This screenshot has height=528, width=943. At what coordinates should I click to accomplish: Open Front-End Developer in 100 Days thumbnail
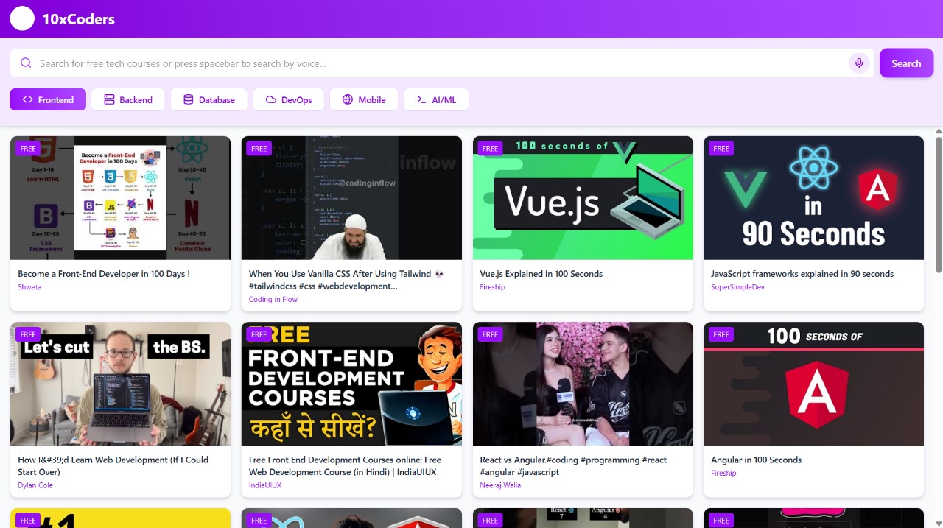pyautogui.click(x=120, y=198)
